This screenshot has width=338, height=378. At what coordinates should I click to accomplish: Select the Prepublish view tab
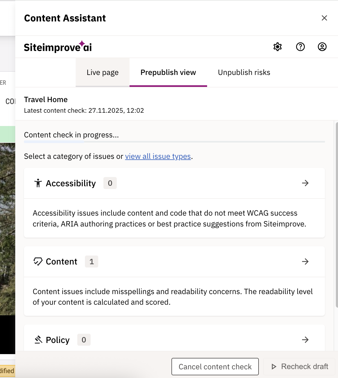tap(168, 72)
